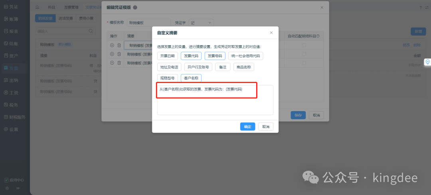Viewport: 431px width, 195px height.
Task: Tick the first row 自动匹配明细科目 checkbox
Action: pyautogui.click(x=304, y=45)
